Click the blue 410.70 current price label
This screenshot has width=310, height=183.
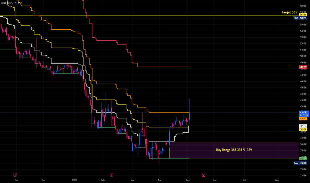point(303,112)
